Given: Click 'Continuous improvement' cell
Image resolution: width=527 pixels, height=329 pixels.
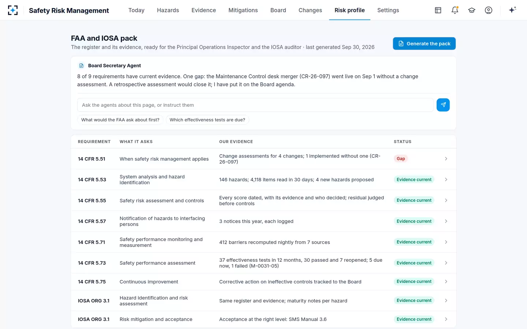Looking at the screenshot, I should pyautogui.click(x=149, y=282).
